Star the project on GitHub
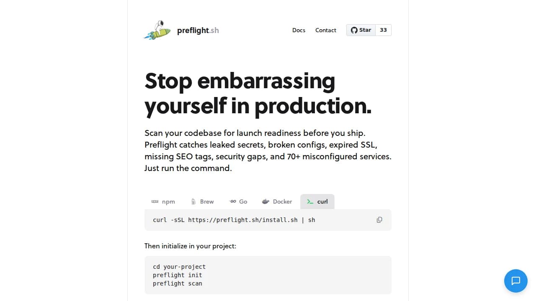This screenshot has height=301, width=536. tap(361, 30)
